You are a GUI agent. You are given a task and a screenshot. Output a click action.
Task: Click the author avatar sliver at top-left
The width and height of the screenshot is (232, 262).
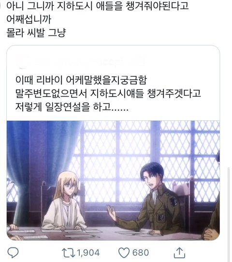tap(0, 6)
